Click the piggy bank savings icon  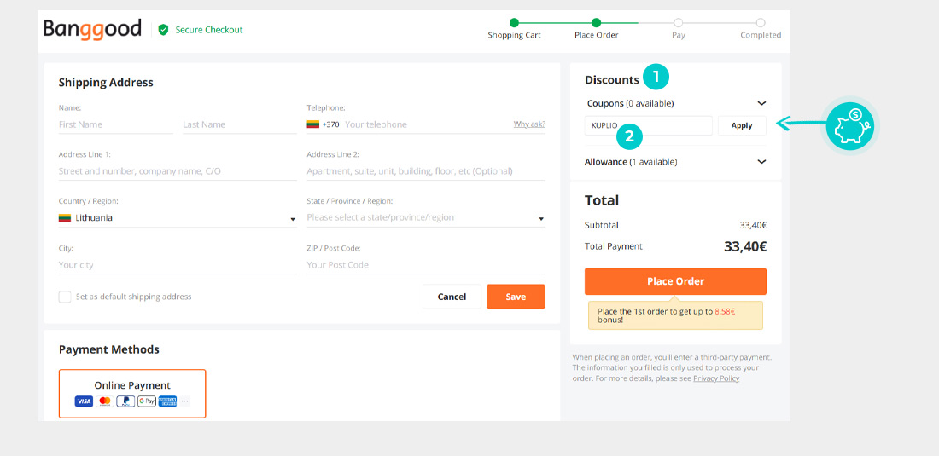tap(849, 125)
